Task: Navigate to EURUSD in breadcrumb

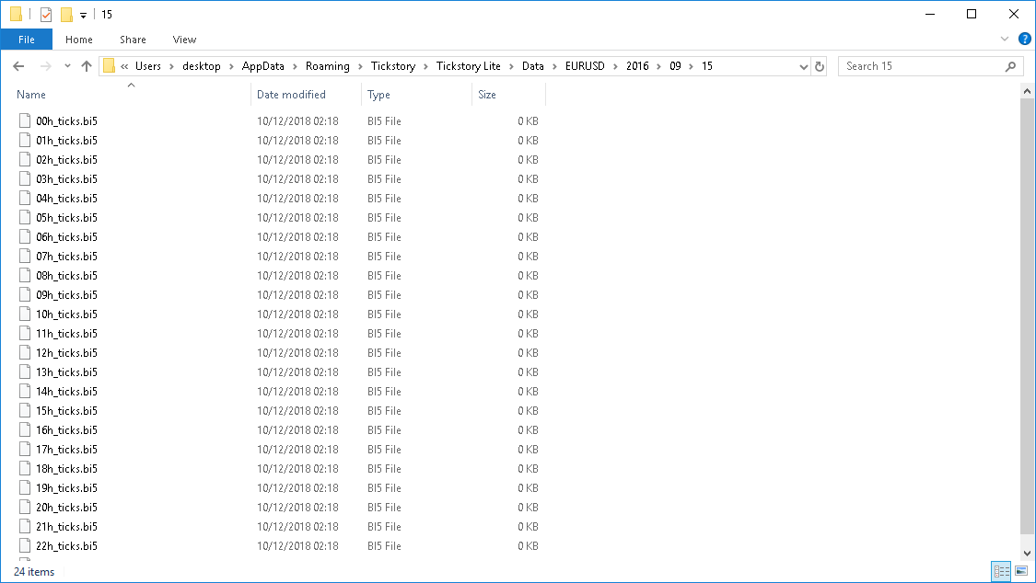Action: 585,66
